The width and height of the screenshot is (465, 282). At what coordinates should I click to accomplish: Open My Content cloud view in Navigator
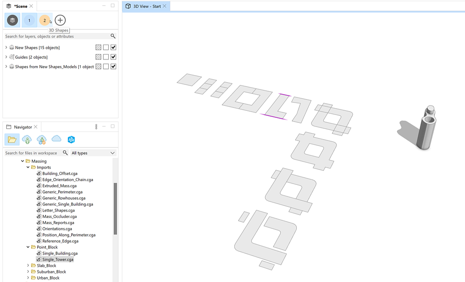pyautogui.click(x=26, y=139)
